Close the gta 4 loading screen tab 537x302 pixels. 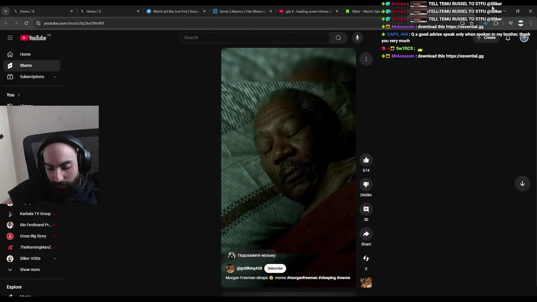(337, 11)
